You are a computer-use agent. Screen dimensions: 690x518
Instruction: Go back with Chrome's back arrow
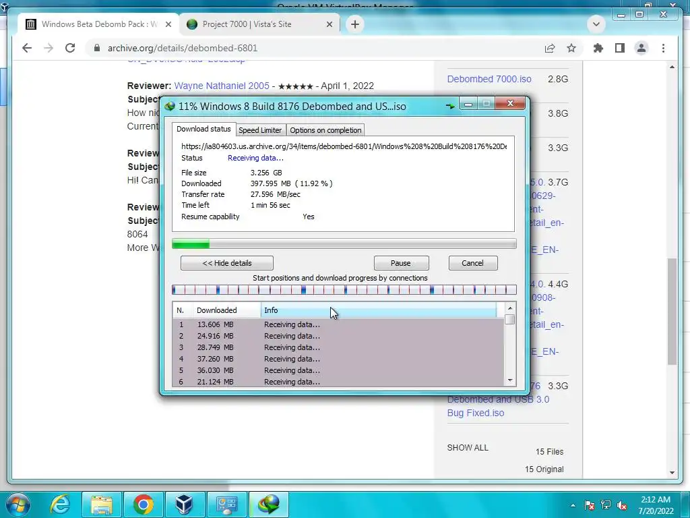click(x=27, y=48)
